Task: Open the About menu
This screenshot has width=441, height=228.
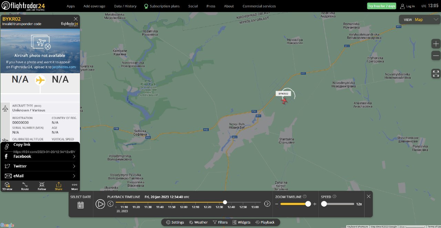Action: [229, 6]
